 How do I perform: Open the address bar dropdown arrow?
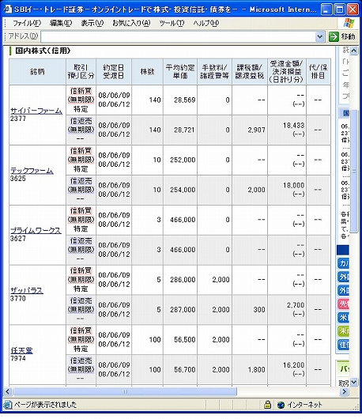[319, 36]
